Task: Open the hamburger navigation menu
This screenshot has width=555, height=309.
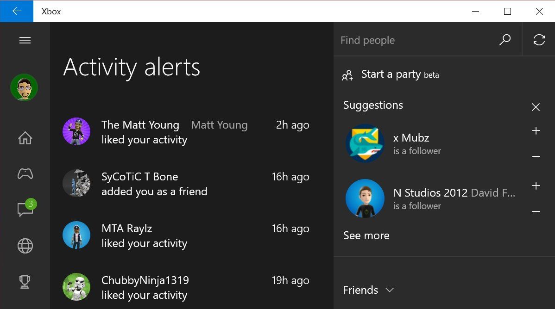Action: coord(25,40)
